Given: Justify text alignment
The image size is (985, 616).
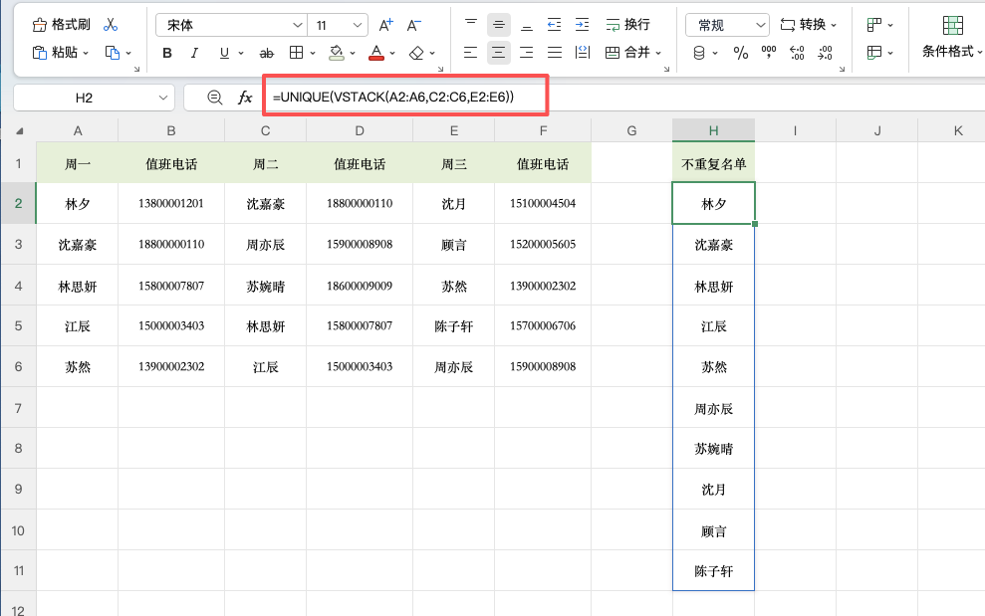Looking at the screenshot, I should pos(554,53).
